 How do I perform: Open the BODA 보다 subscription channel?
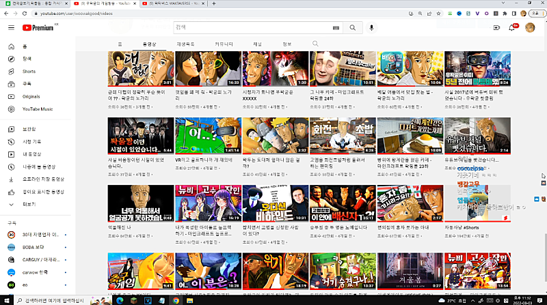pos(37,248)
